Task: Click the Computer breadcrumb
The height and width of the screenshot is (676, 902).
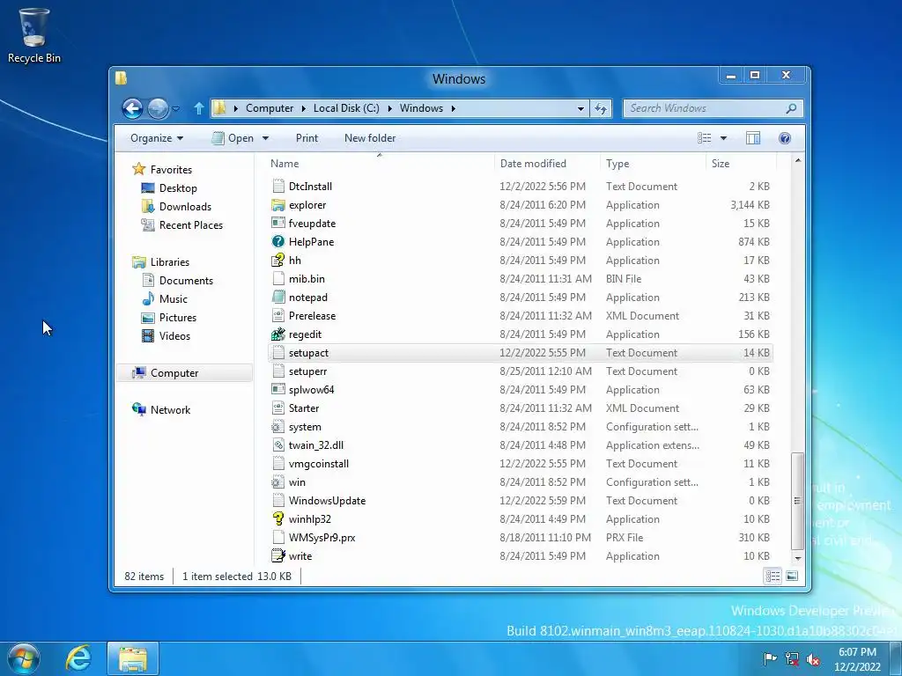Action: coord(270,108)
